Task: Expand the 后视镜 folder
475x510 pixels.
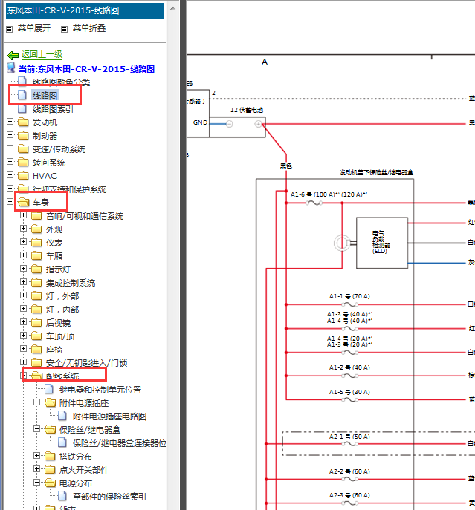Action: point(24,321)
